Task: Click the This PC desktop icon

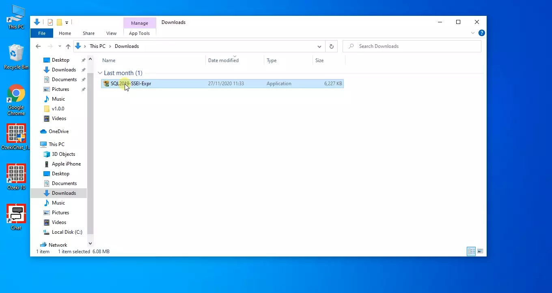Action: point(16,17)
